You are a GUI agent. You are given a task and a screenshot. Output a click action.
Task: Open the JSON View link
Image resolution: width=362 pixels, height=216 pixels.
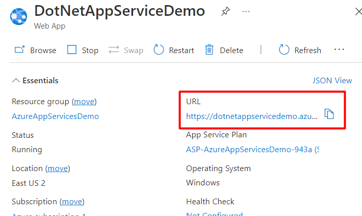(332, 81)
